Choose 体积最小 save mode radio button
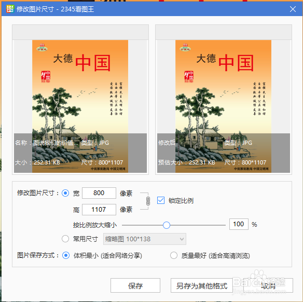 coord(66,255)
